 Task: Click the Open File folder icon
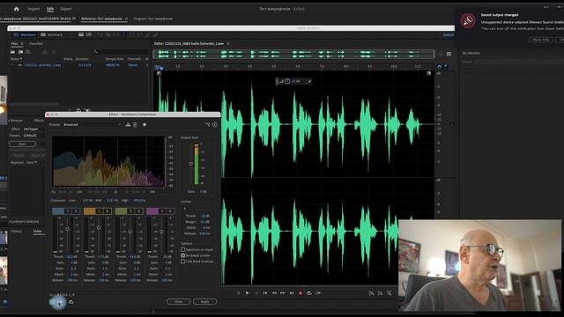[12, 52]
